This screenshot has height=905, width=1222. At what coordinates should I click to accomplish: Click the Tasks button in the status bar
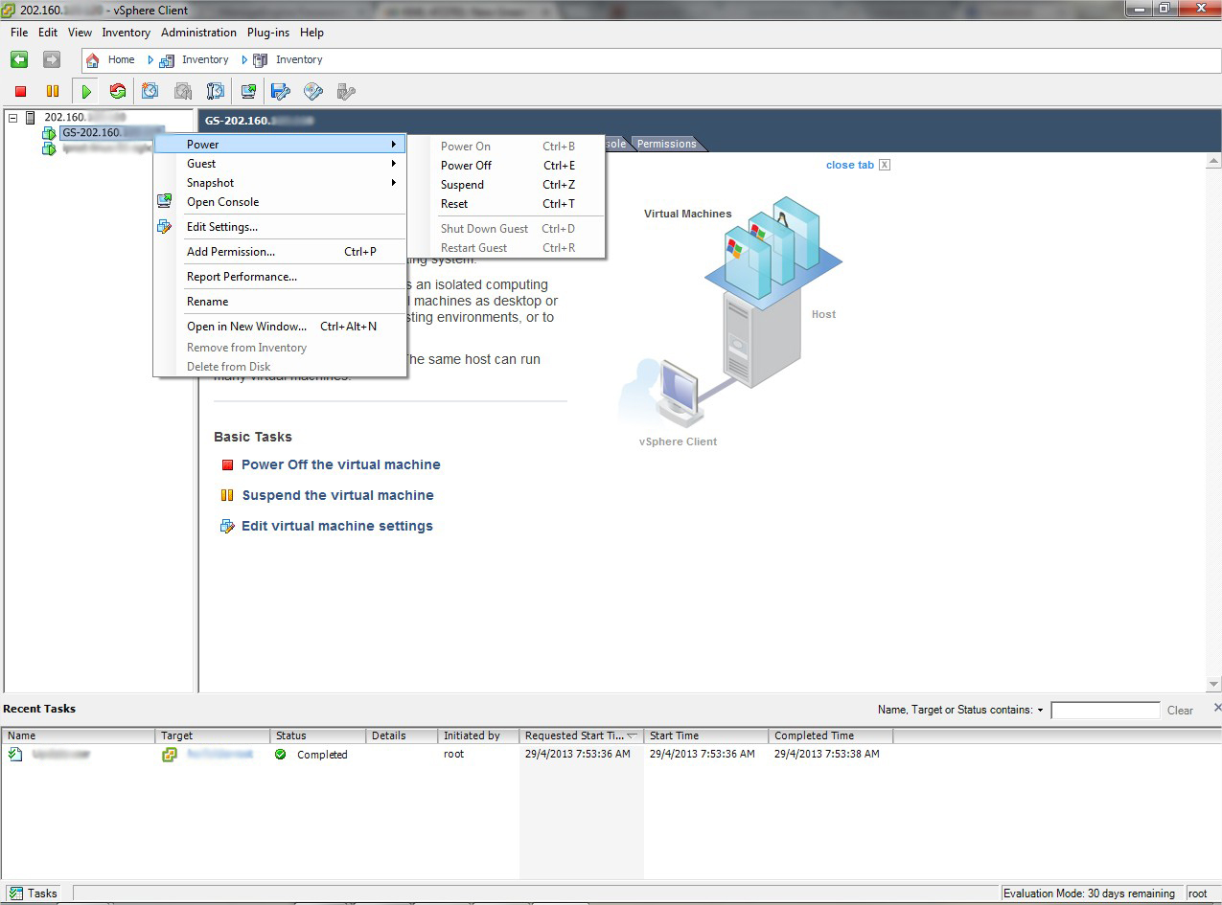pyautogui.click(x=35, y=894)
